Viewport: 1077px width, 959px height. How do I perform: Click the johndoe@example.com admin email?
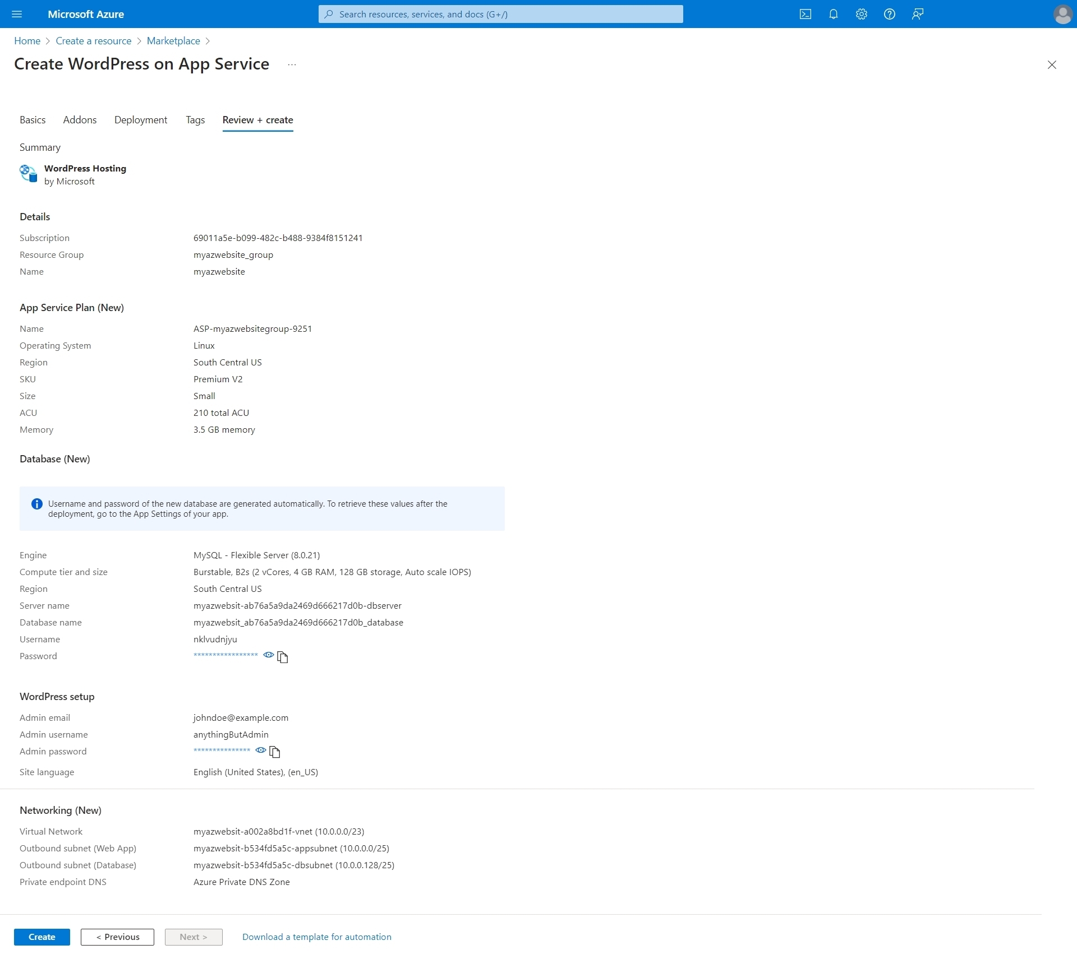tap(241, 718)
